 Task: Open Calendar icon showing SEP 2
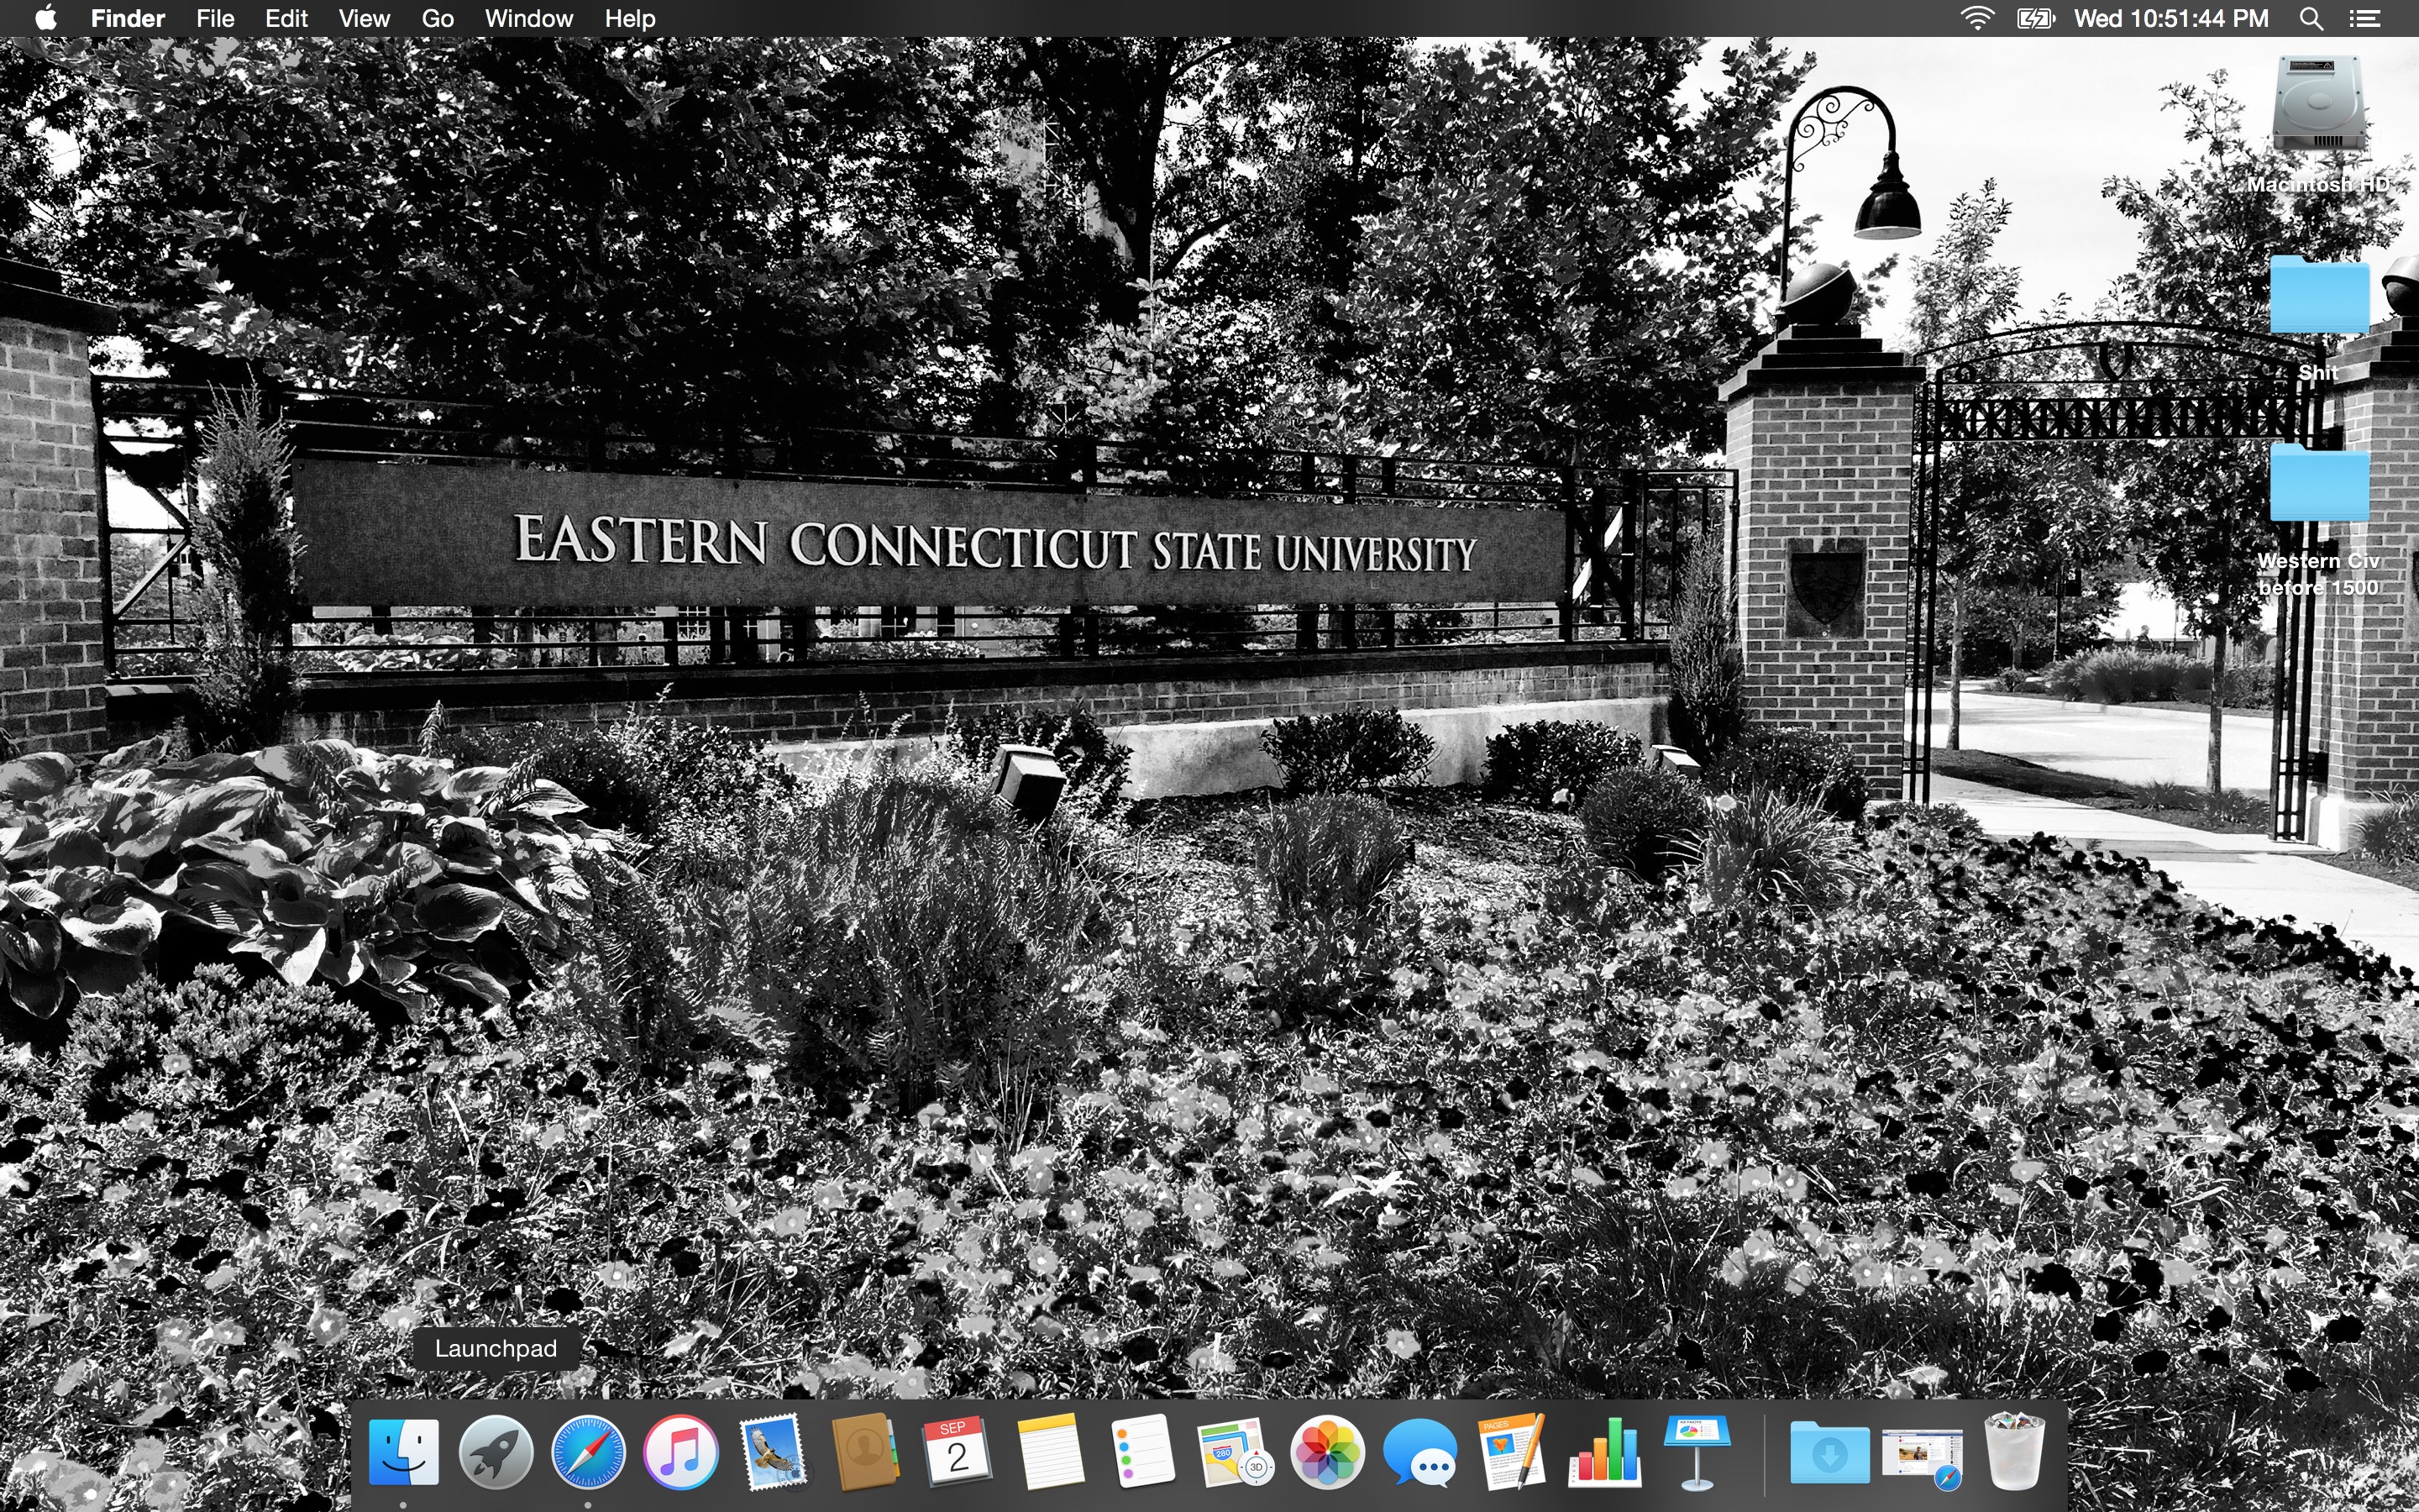click(958, 1452)
